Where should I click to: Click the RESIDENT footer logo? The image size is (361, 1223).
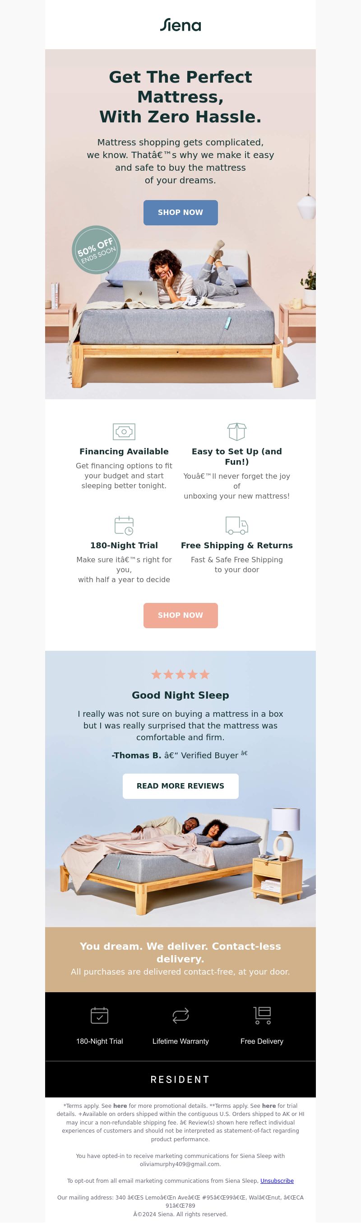180,1079
